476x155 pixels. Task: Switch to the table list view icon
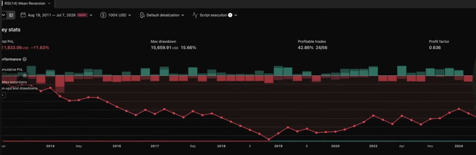[11, 15]
